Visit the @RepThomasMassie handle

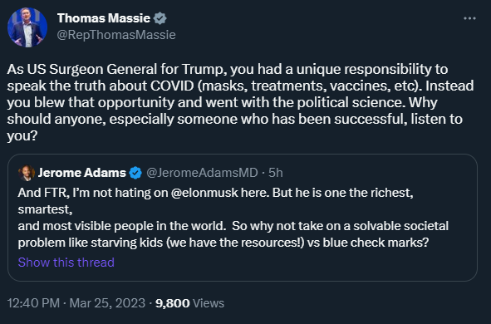click(116, 35)
